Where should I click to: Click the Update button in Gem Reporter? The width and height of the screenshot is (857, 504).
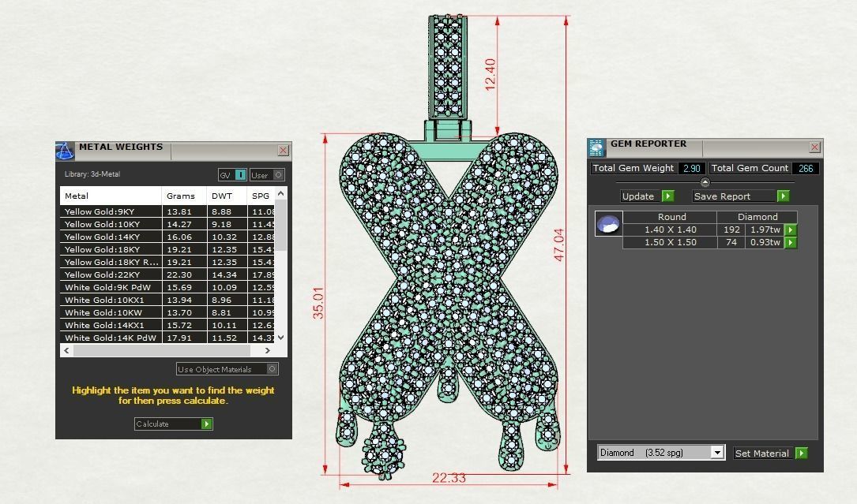point(648,196)
